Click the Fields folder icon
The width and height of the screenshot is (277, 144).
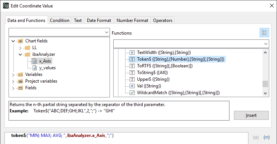click(x=20, y=88)
